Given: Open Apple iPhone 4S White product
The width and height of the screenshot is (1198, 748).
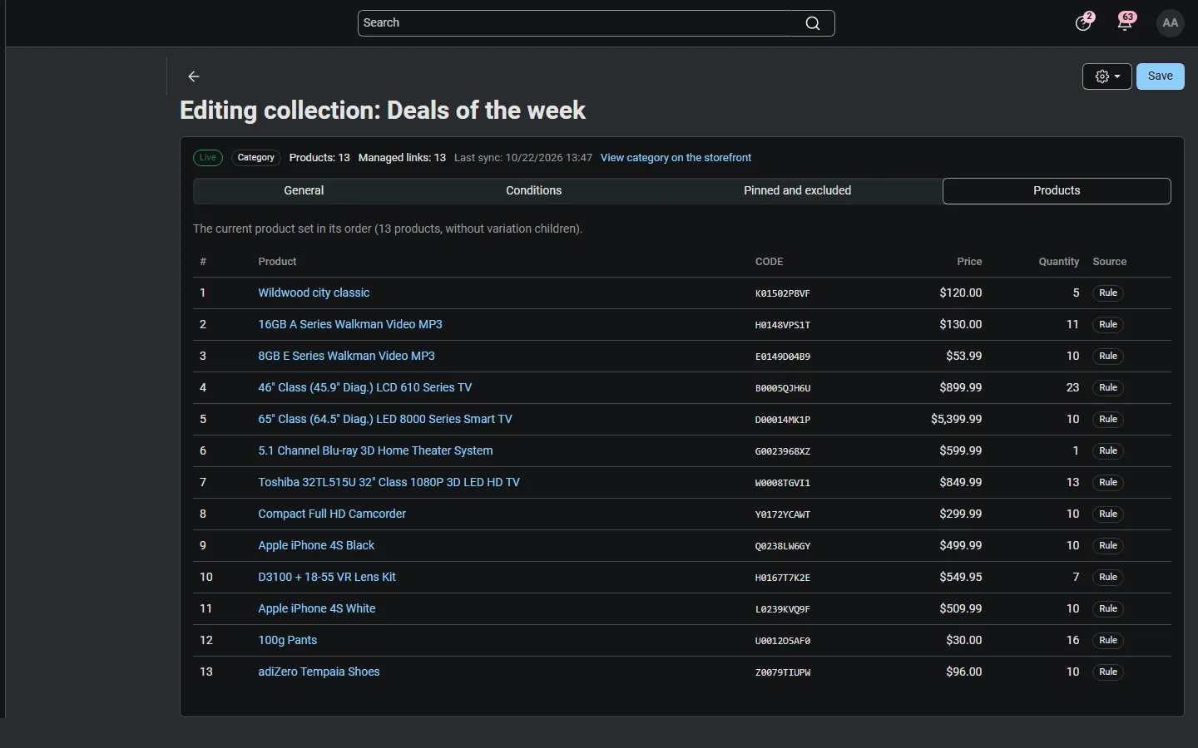Looking at the screenshot, I should tap(317, 608).
